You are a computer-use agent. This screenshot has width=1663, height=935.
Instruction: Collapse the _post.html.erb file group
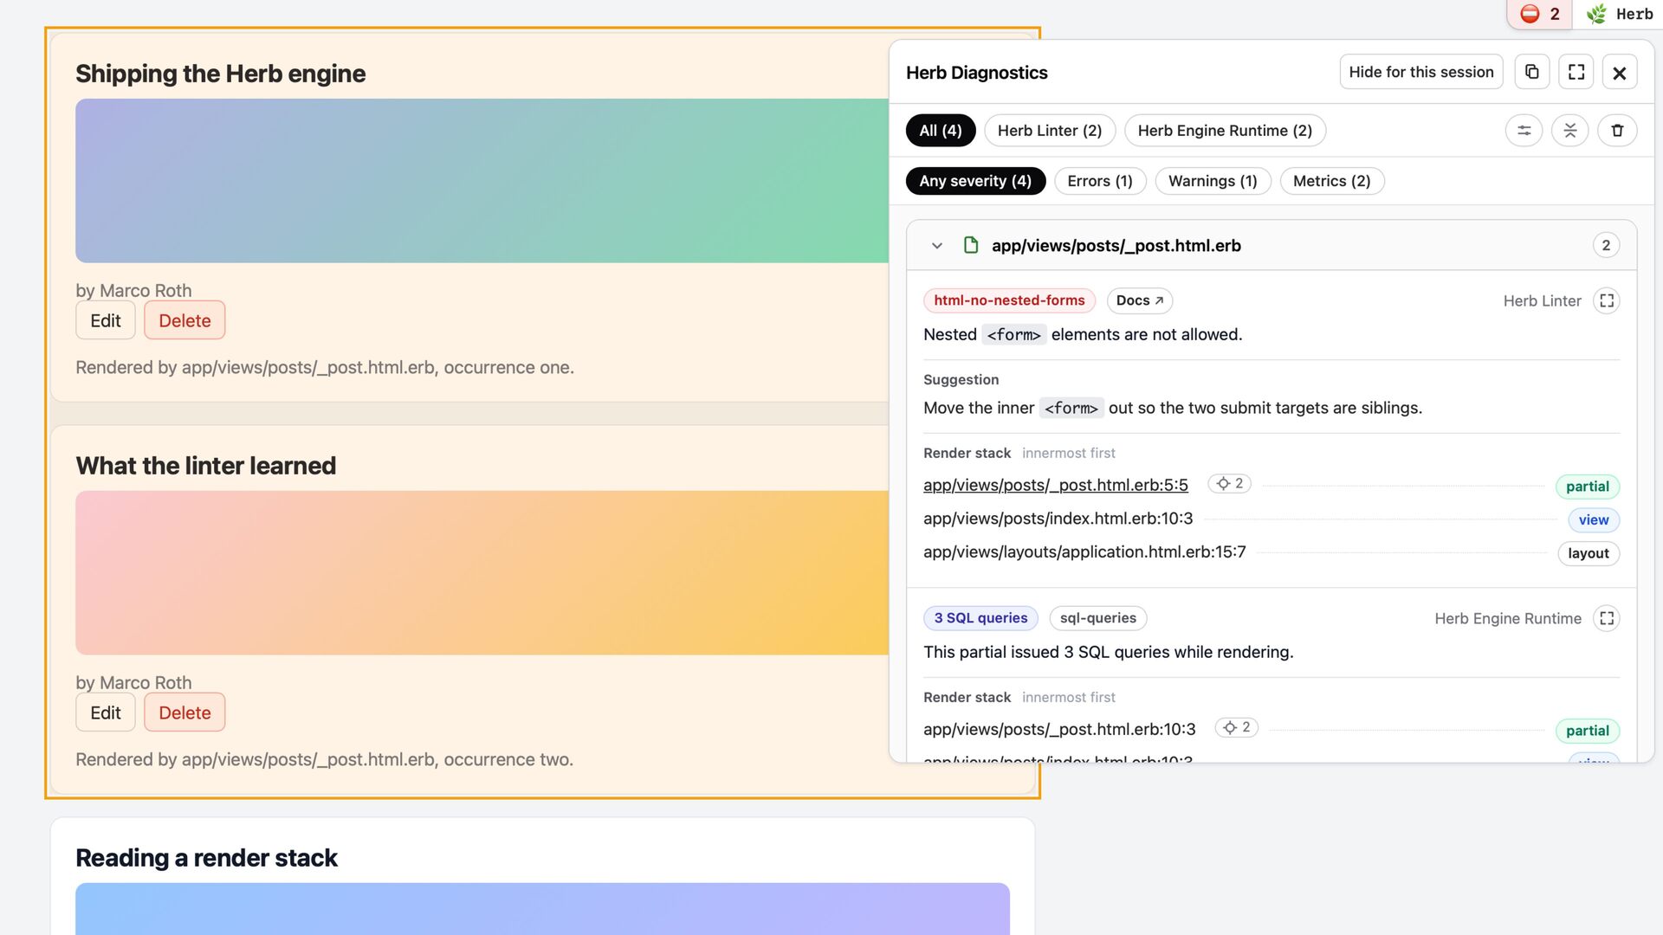click(x=936, y=246)
